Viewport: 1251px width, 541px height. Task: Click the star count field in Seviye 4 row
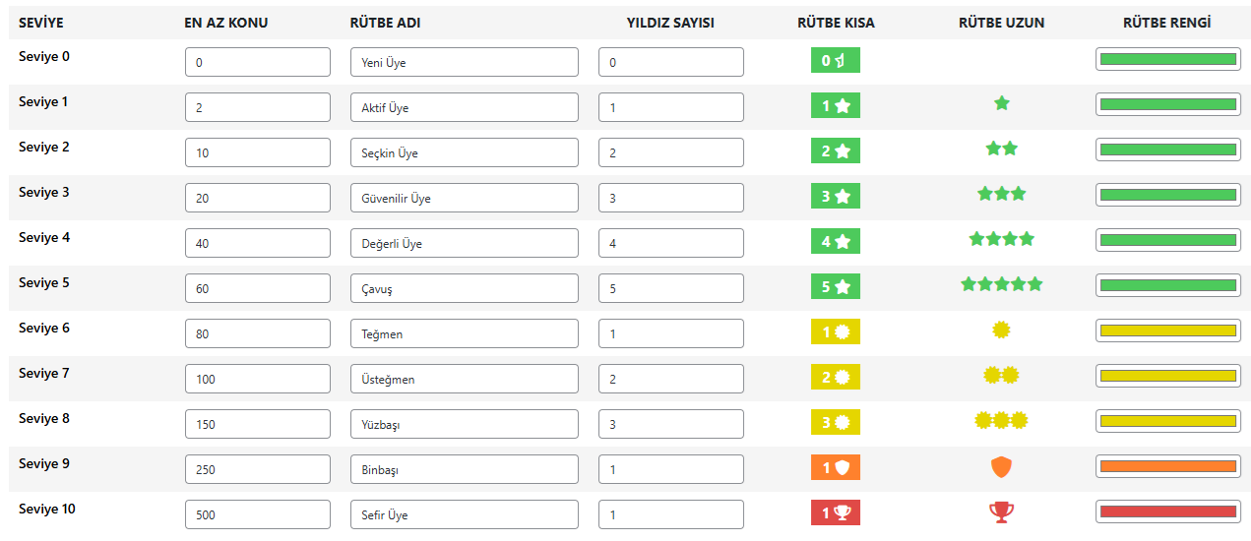point(671,243)
